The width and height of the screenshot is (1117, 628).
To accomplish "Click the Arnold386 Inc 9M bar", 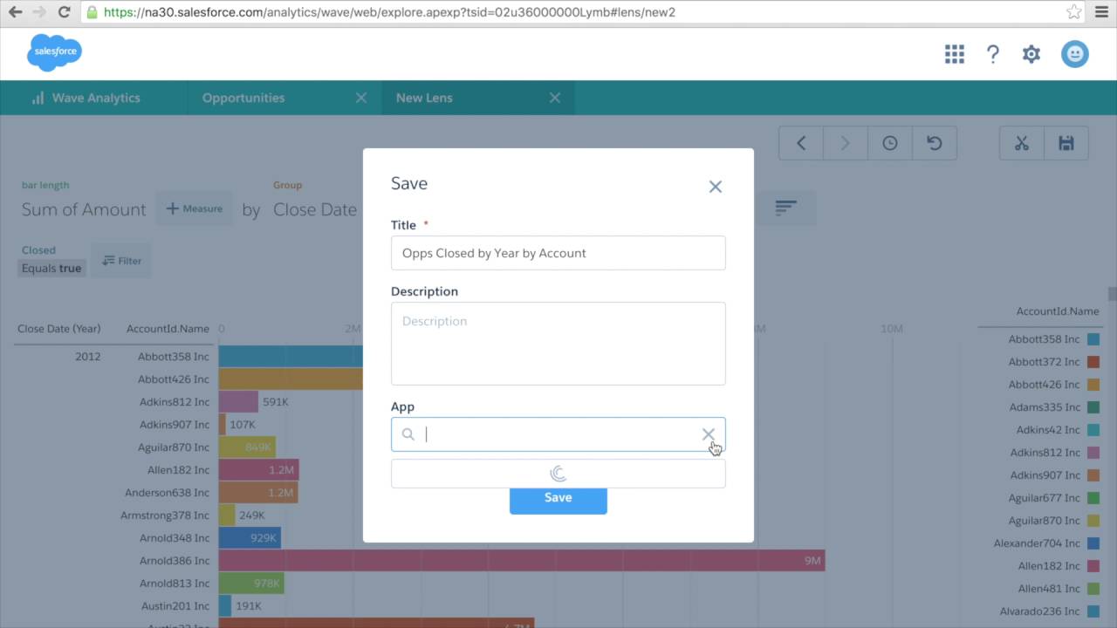I will coord(522,561).
